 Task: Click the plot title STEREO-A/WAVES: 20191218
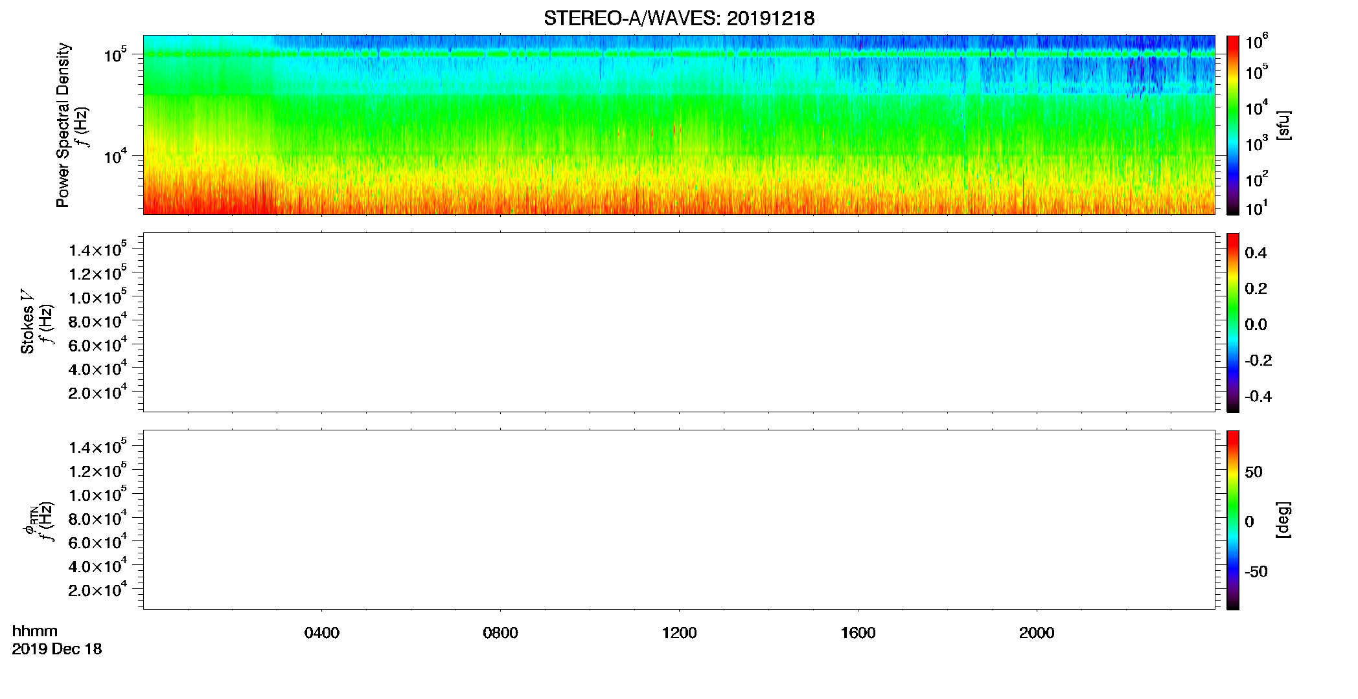[x=679, y=18]
